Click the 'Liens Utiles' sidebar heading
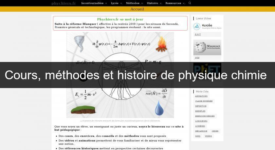The width and height of the screenshot is (275, 150). click(x=203, y=18)
